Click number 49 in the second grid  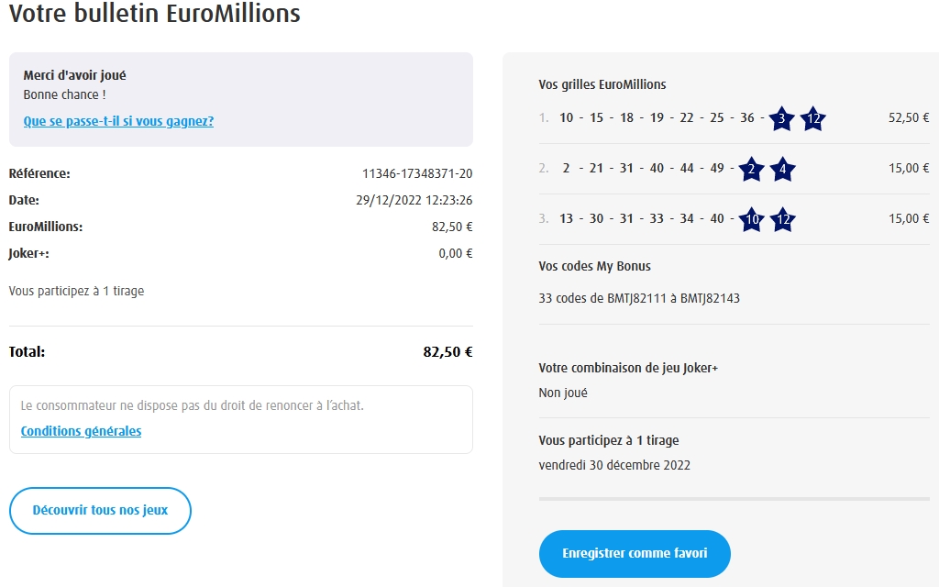[x=716, y=168]
